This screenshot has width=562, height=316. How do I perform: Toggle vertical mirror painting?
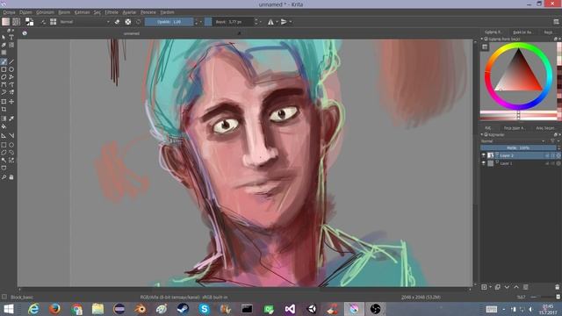[284, 22]
